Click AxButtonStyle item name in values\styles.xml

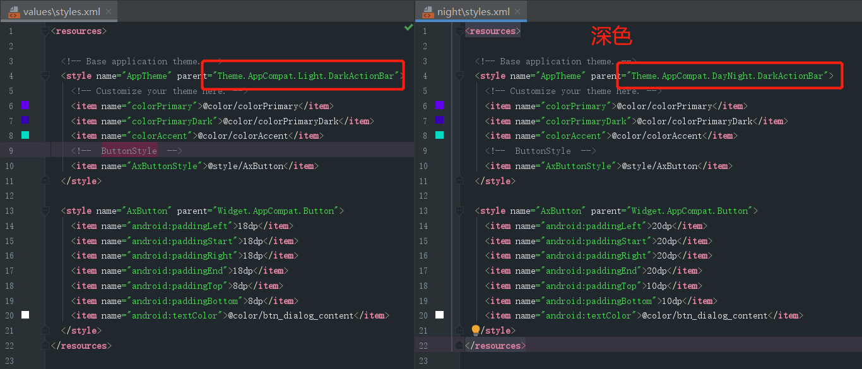coord(165,166)
